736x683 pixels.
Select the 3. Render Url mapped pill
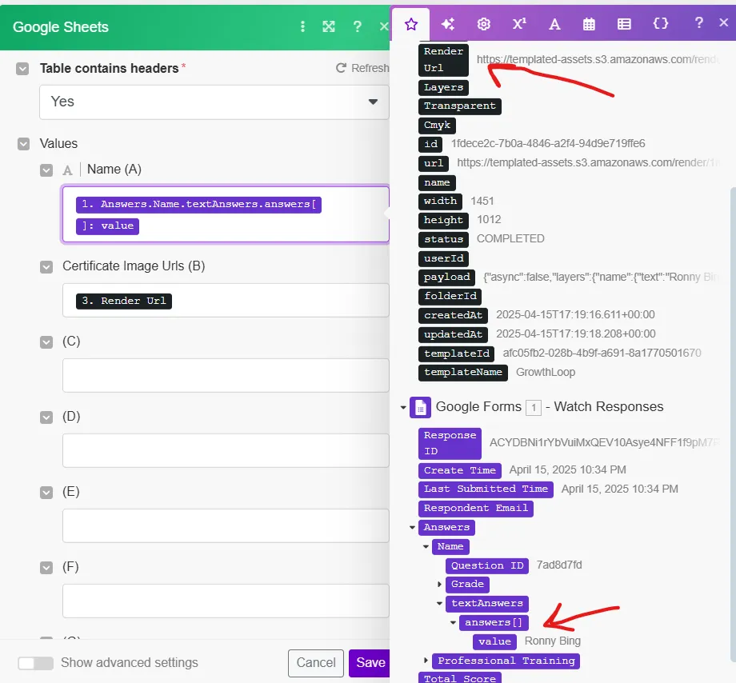pyautogui.click(x=124, y=301)
